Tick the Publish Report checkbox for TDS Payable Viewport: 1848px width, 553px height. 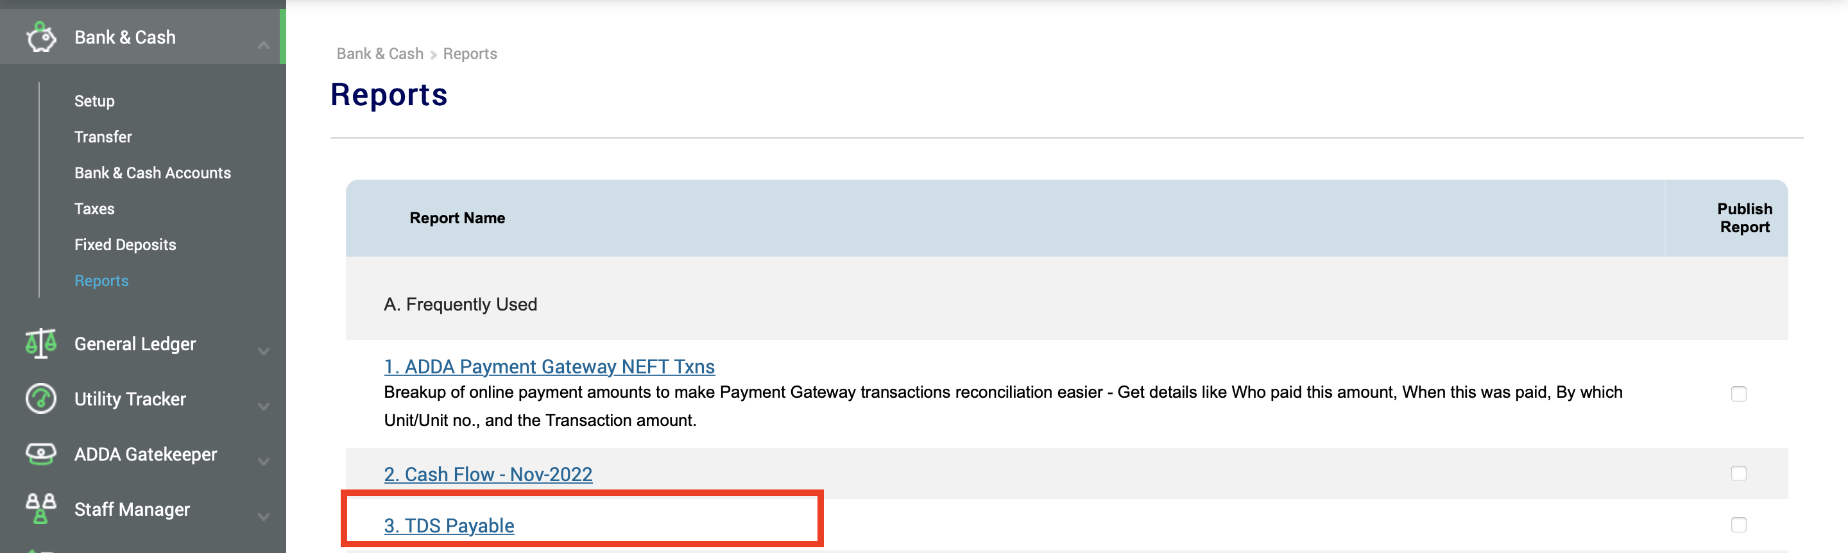point(1739,525)
